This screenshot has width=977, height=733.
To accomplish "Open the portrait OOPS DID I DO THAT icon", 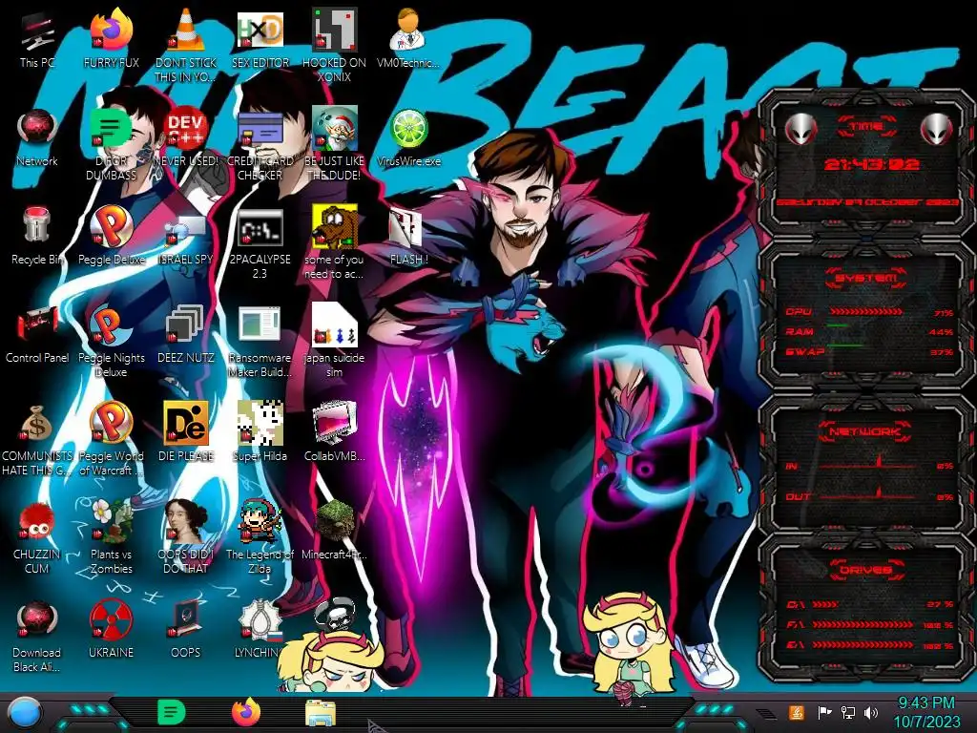I will [x=186, y=537].
